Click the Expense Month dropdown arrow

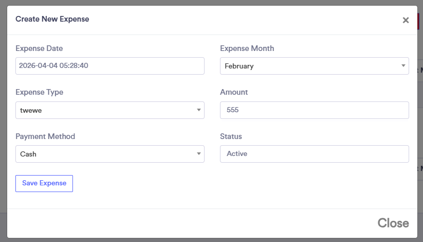tap(403, 66)
